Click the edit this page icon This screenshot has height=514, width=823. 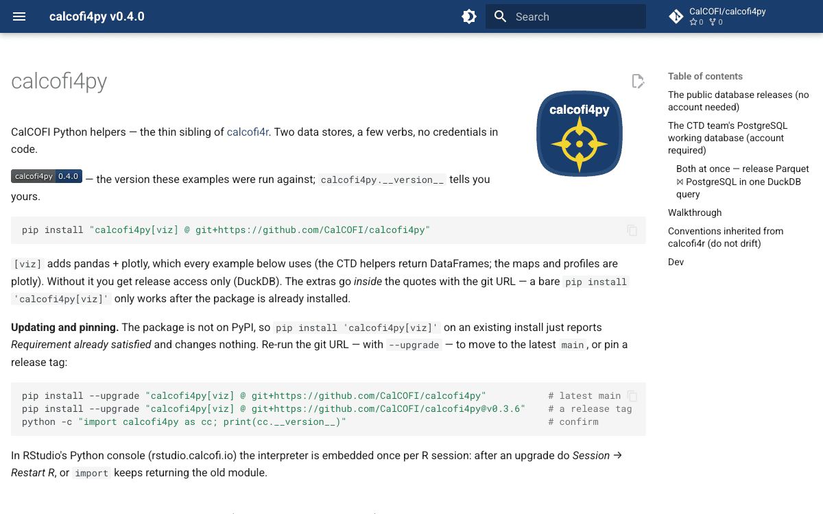pos(638,82)
